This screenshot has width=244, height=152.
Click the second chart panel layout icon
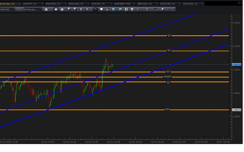pos(62,9)
